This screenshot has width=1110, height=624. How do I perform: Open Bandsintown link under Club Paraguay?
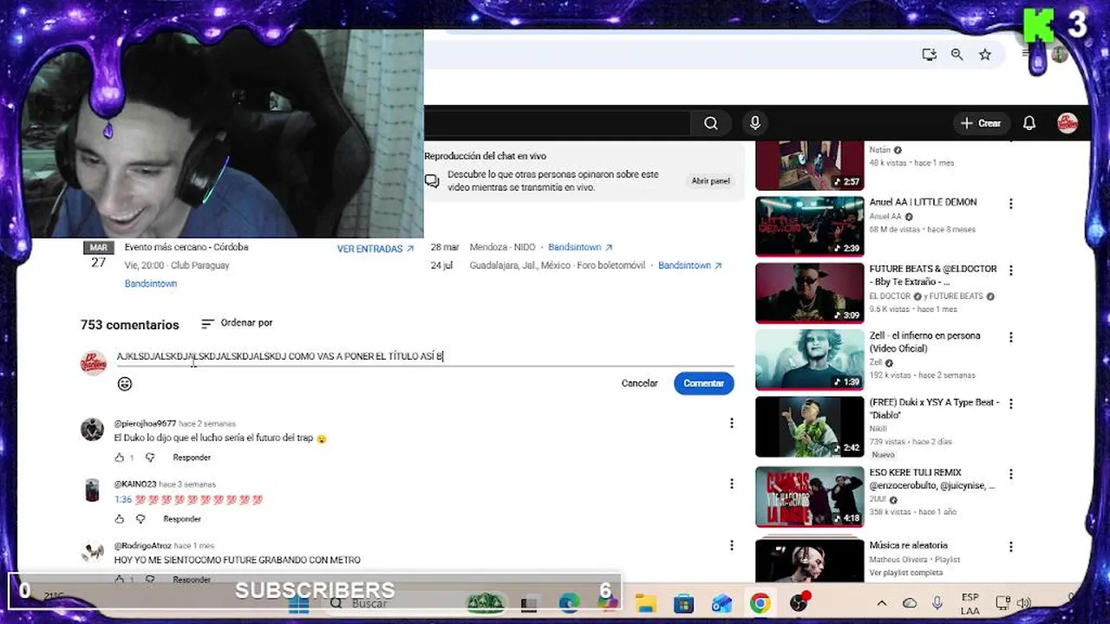pyautogui.click(x=151, y=283)
